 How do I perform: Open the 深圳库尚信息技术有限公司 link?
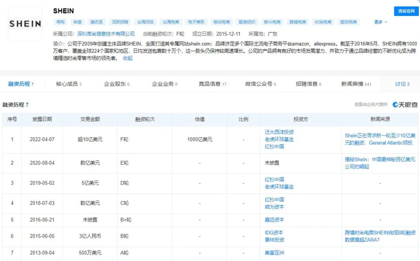pos(106,34)
